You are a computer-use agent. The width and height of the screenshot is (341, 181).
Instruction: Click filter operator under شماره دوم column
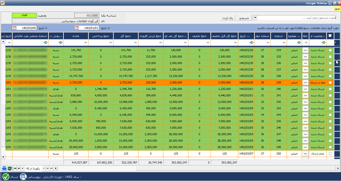267,43
